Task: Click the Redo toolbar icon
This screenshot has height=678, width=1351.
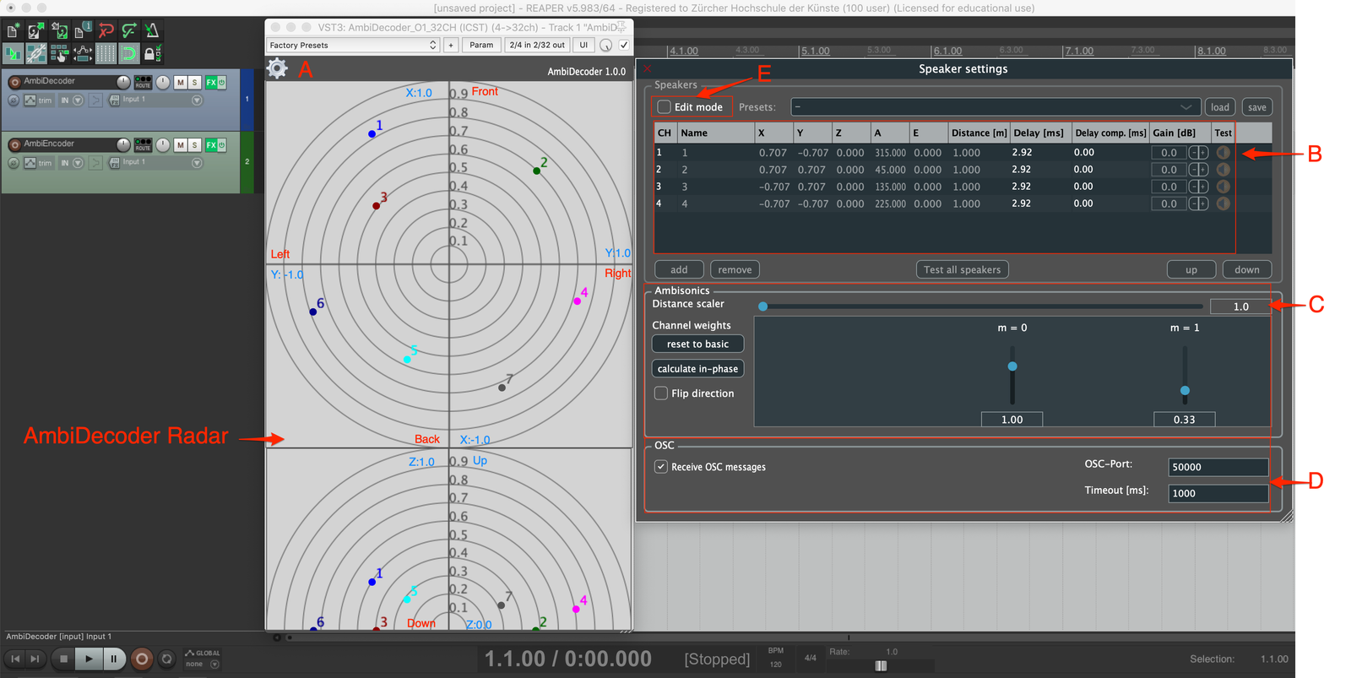Action: (128, 31)
